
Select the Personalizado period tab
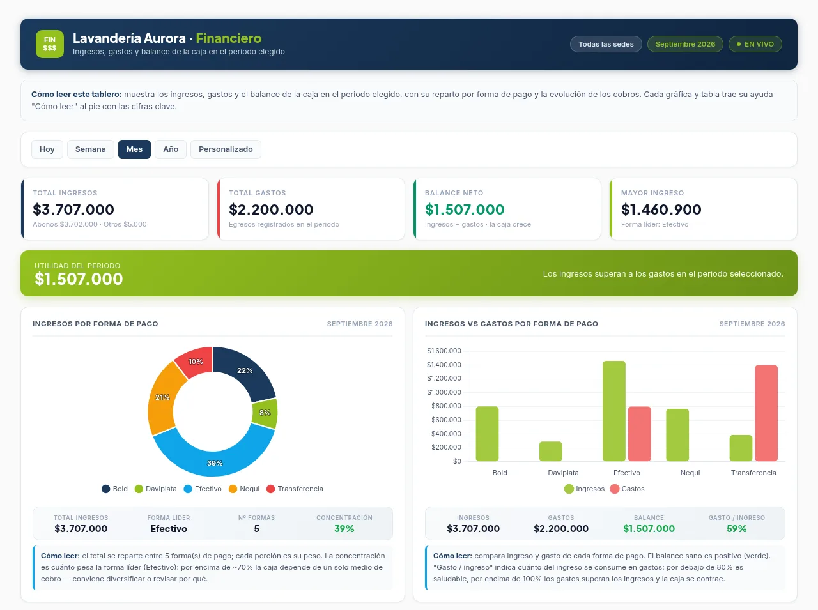tap(226, 149)
